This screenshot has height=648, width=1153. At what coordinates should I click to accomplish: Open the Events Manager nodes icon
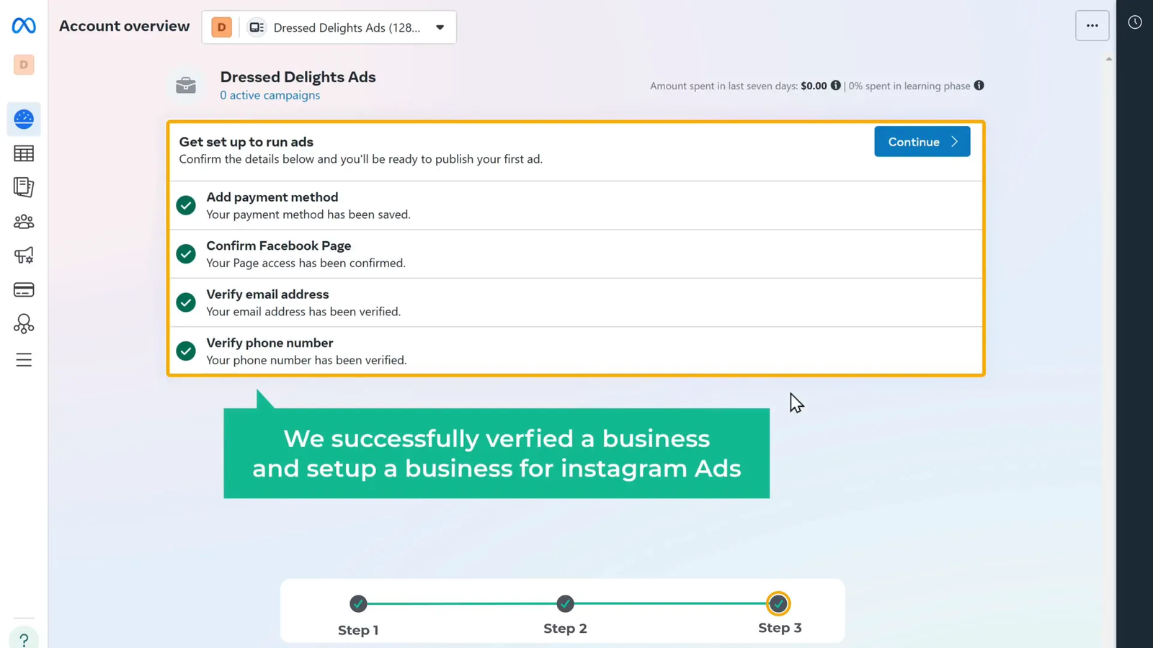pos(24,324)
